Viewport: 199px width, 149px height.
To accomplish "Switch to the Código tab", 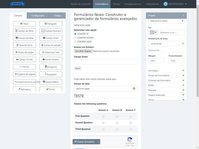I will pyautogui.click(x=57, y=15).
